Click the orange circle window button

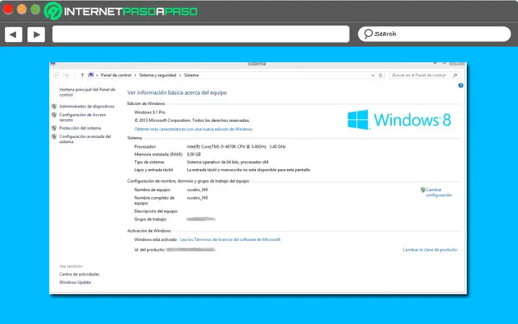point(22,9)
